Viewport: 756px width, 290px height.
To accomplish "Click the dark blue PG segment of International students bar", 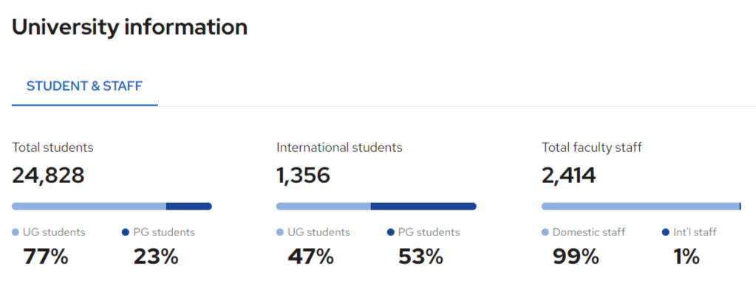I will (x=423, y=206).
